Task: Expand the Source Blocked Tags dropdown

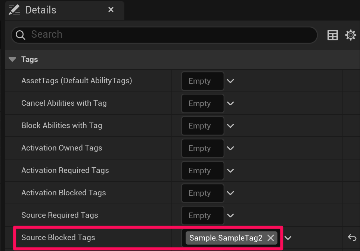Action: click(x=288, y=238)
